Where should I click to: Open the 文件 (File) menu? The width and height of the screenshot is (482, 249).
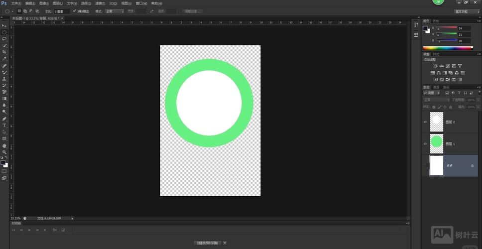[x=16, y=3]
